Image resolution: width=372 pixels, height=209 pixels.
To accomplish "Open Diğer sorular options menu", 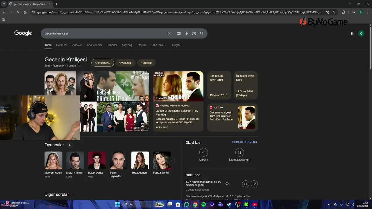I will pyautogui.click(x=73, y=194).
